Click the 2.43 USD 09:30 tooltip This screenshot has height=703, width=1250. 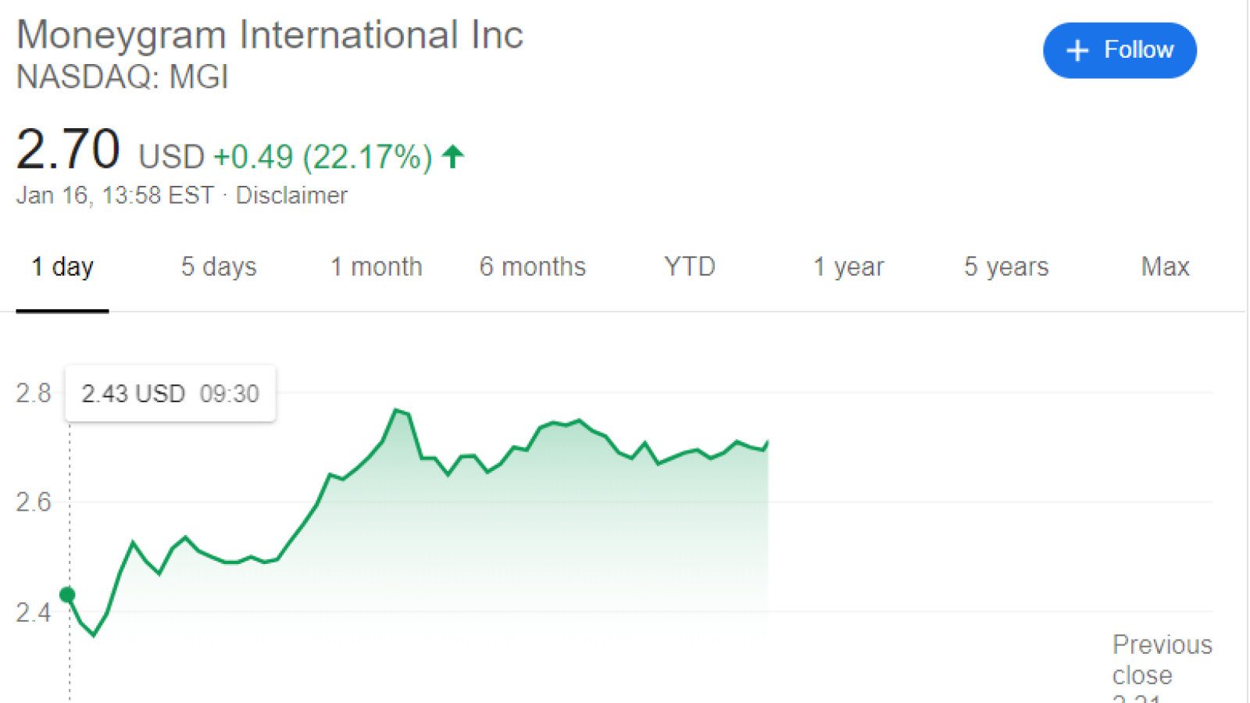point(170,394)
